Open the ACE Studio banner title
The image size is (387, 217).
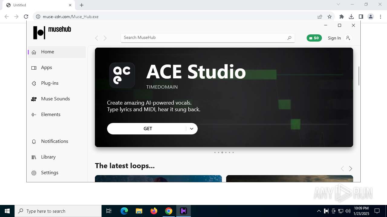pos(196,72)
